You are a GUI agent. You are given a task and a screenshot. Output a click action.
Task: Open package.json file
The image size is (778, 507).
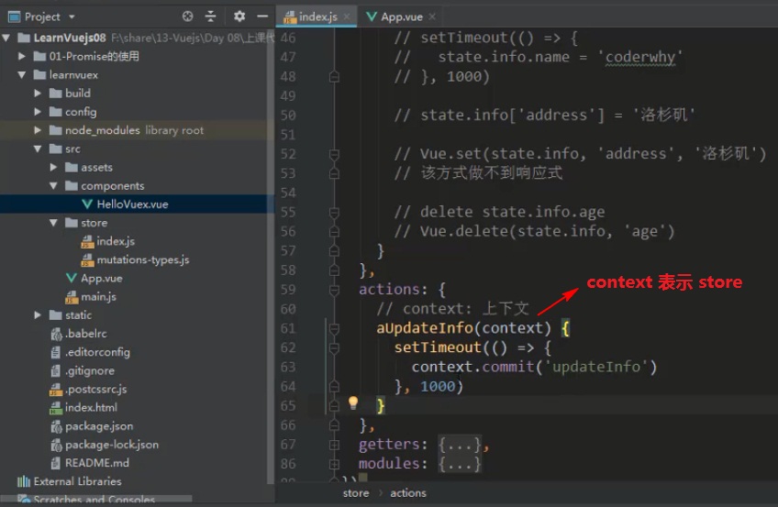click(99, 426)
